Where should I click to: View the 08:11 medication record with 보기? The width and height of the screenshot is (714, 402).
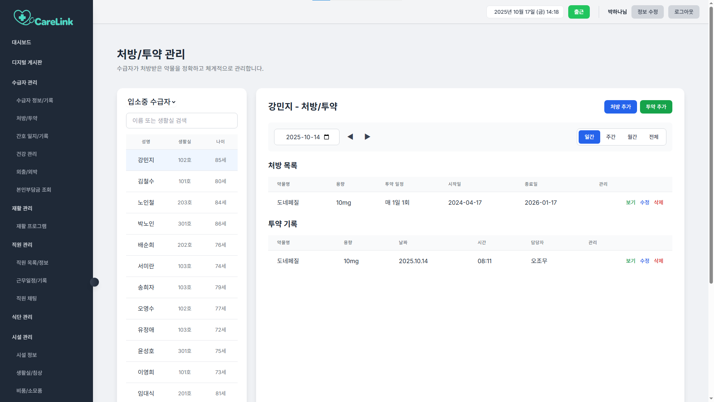tap(631, 261)
